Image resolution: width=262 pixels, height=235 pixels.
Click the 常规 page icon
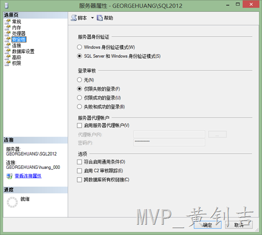(7, 22)
